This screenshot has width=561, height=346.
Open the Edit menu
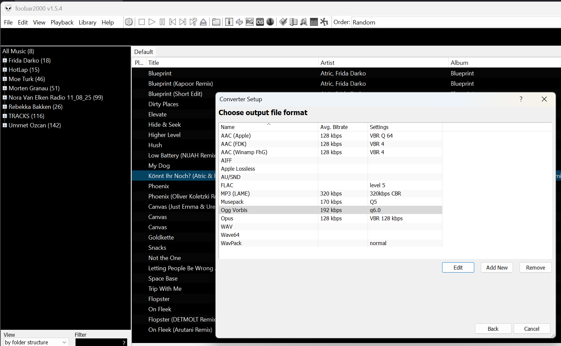pos(23,22)
